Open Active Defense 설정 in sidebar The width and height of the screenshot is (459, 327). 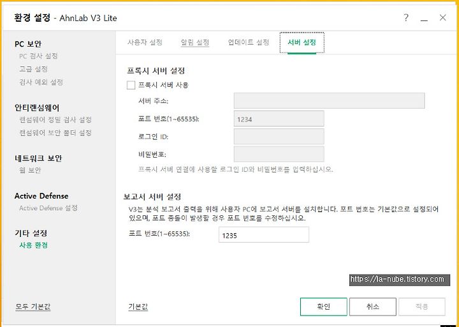(x=48, y=208)
